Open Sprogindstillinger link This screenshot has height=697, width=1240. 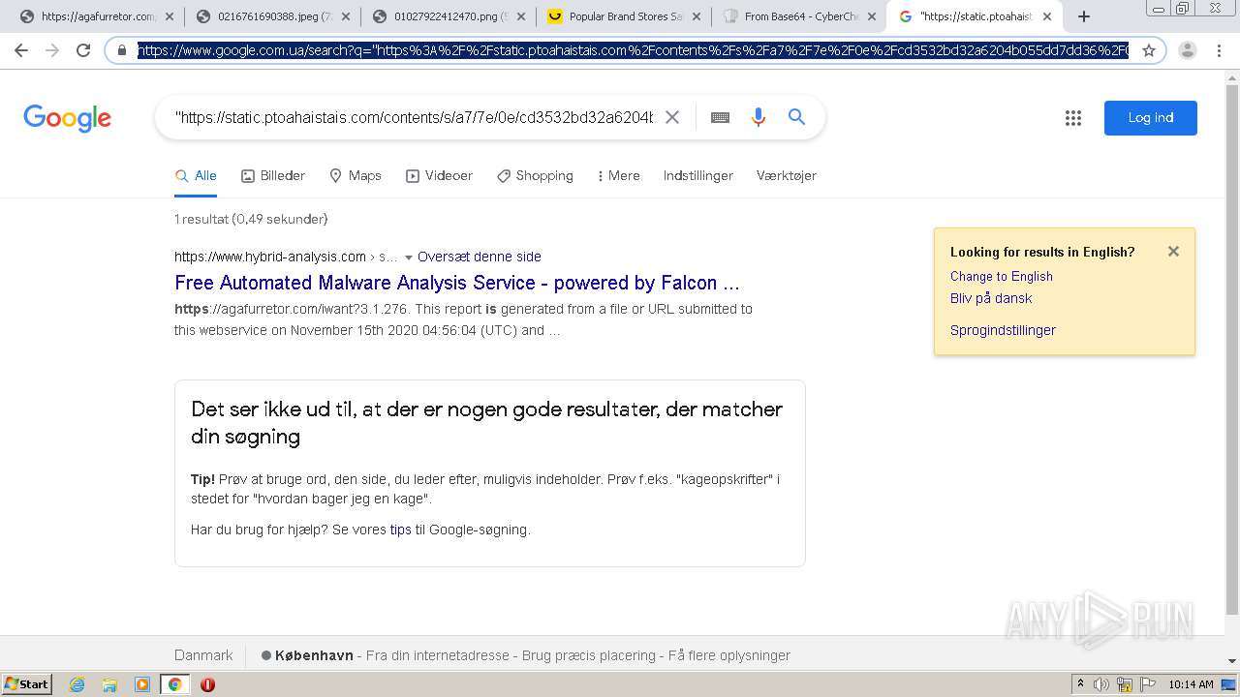coord(1003,330)
